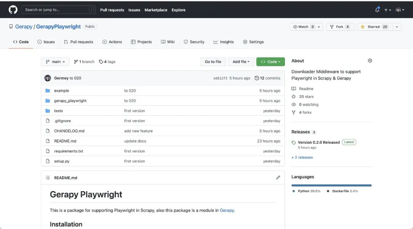Screen dimensions: 413x229
Task: Click the example folder icon
Action: coord(48,90)
